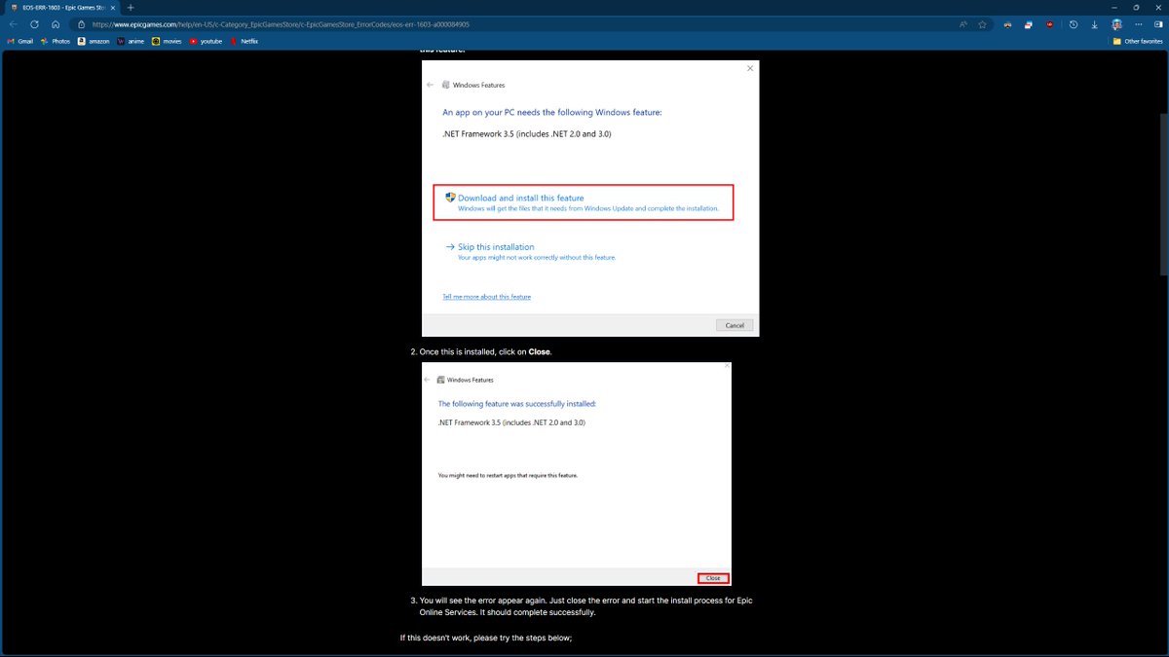This screenshot has width=1169, height=657.
Task: Open the browser profile avatar
Action: [x=1117, y=24]
